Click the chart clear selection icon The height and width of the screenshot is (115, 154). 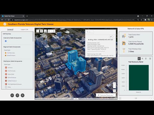[x=146, y=58]
